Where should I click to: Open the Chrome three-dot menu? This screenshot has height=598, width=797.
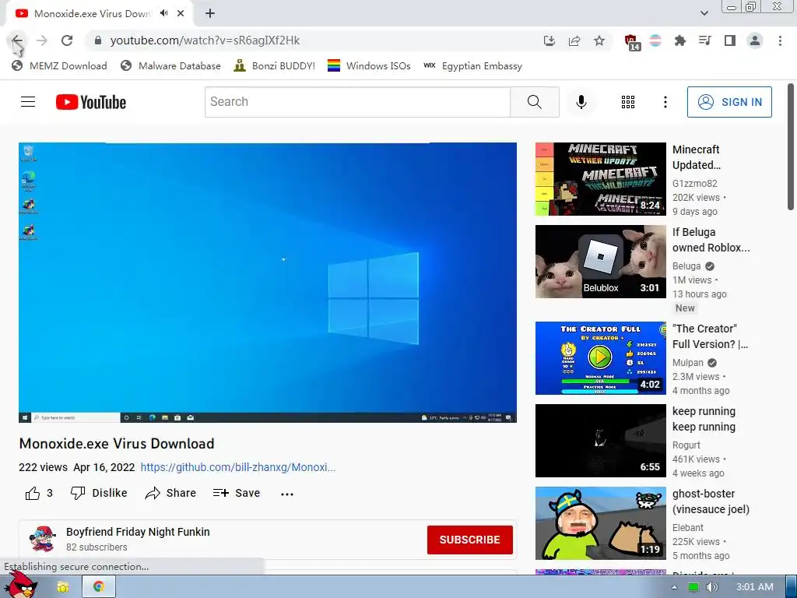pyautogui.click(x=780, y=40)
